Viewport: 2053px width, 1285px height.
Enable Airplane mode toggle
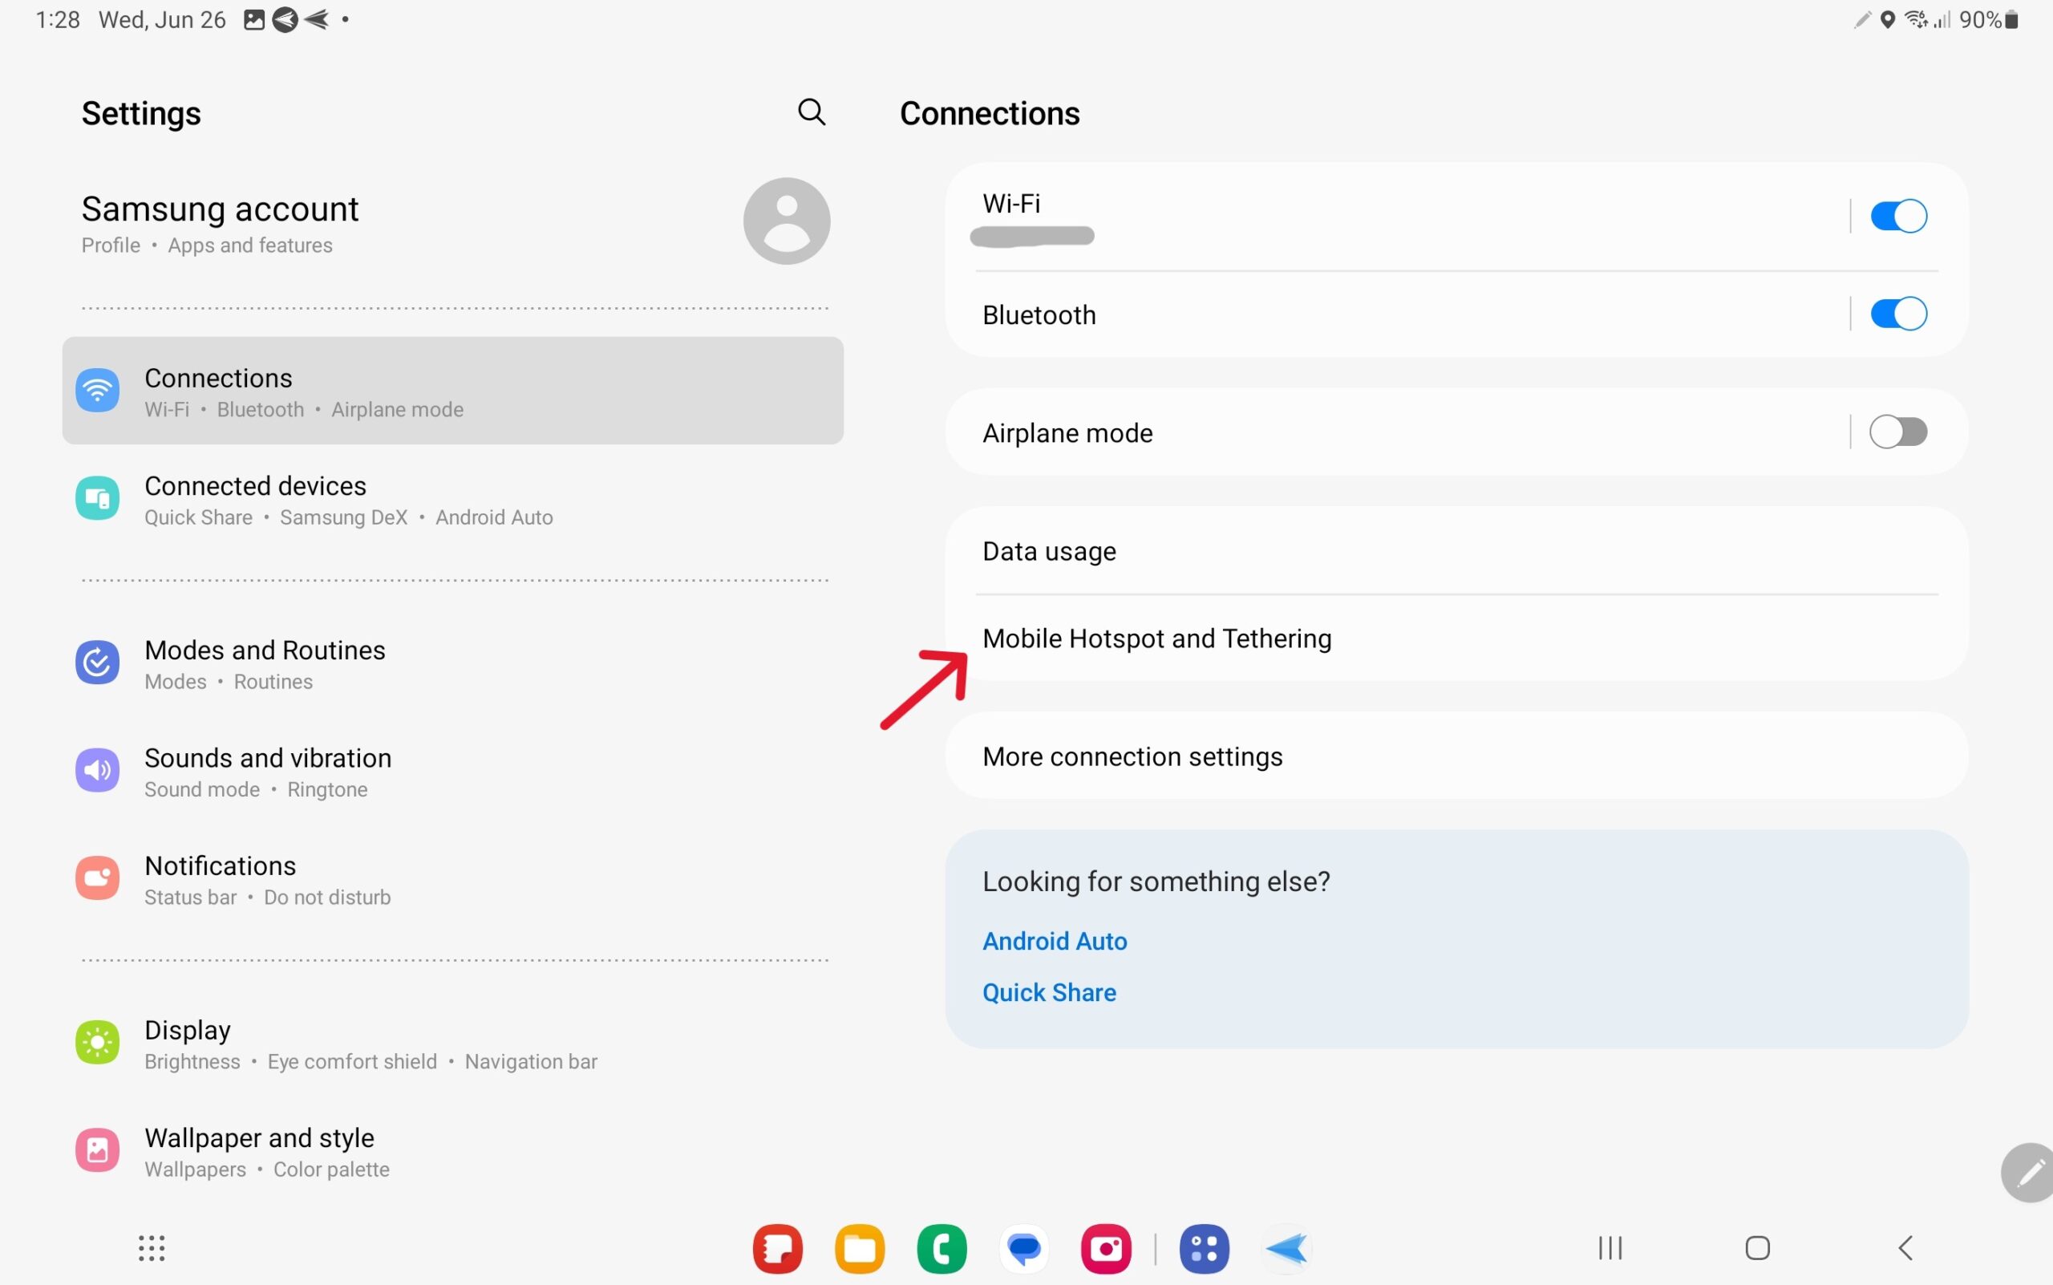[x=1901, y=432]
